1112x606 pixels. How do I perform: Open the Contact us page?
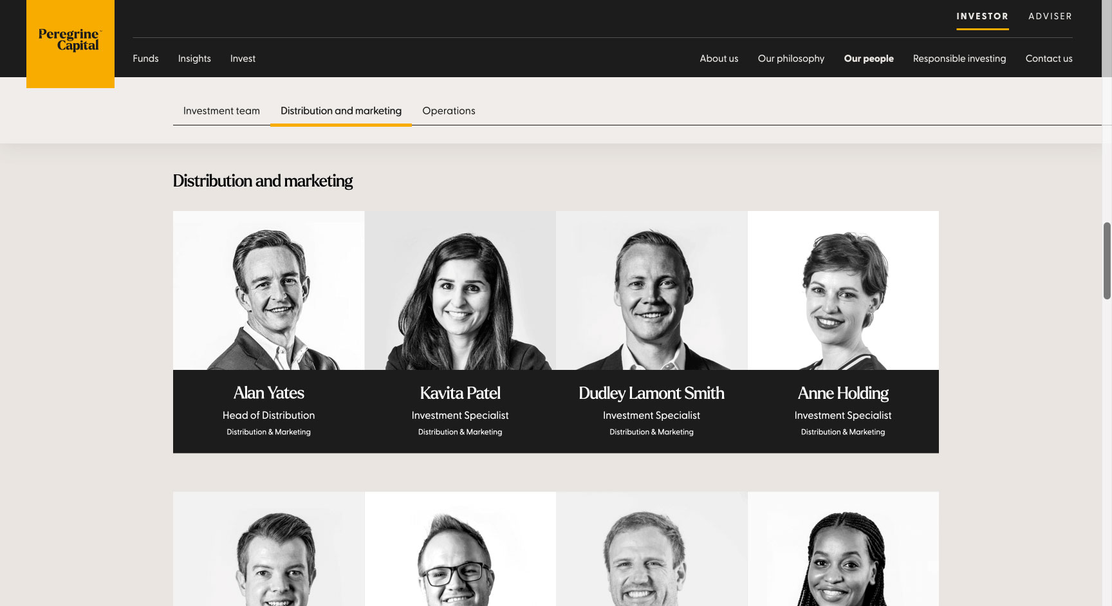coord(1049,59)
